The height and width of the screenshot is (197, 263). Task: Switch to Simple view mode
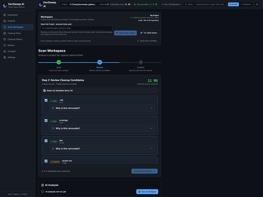click(x=233, y=4)
